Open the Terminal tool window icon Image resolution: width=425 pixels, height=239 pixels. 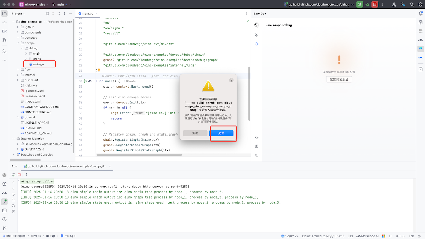(x=4, y=211)
